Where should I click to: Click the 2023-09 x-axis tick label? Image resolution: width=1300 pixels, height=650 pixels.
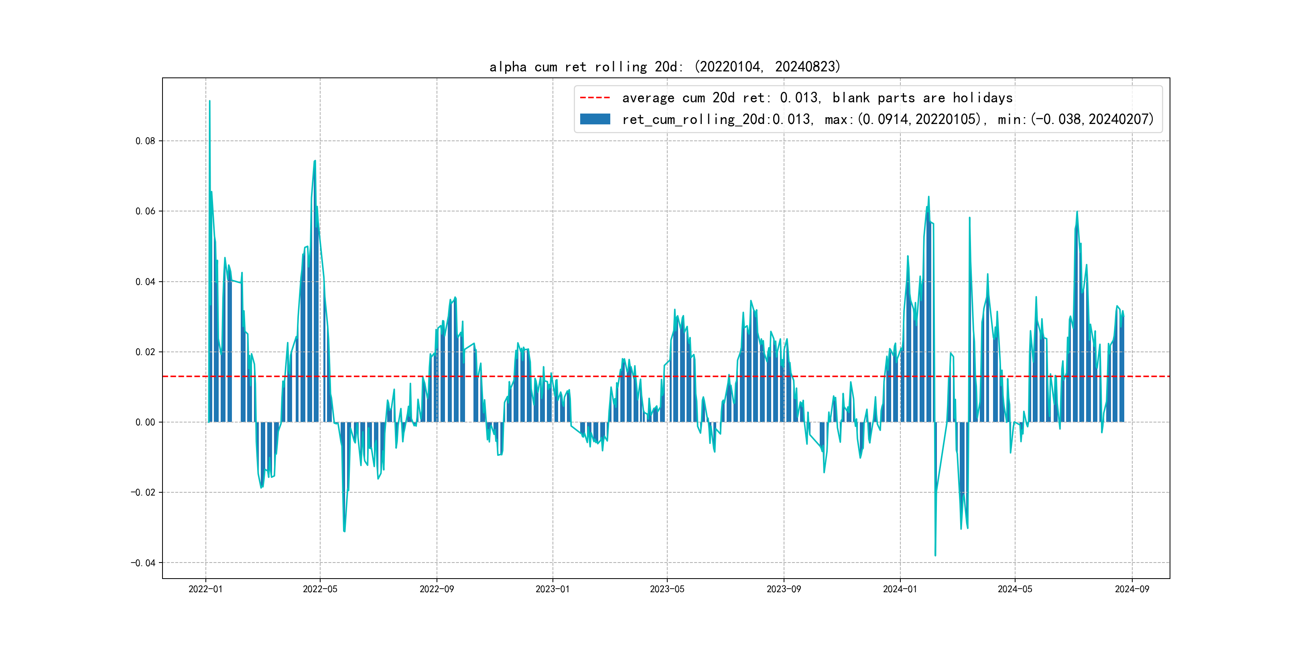pos(784,589)
